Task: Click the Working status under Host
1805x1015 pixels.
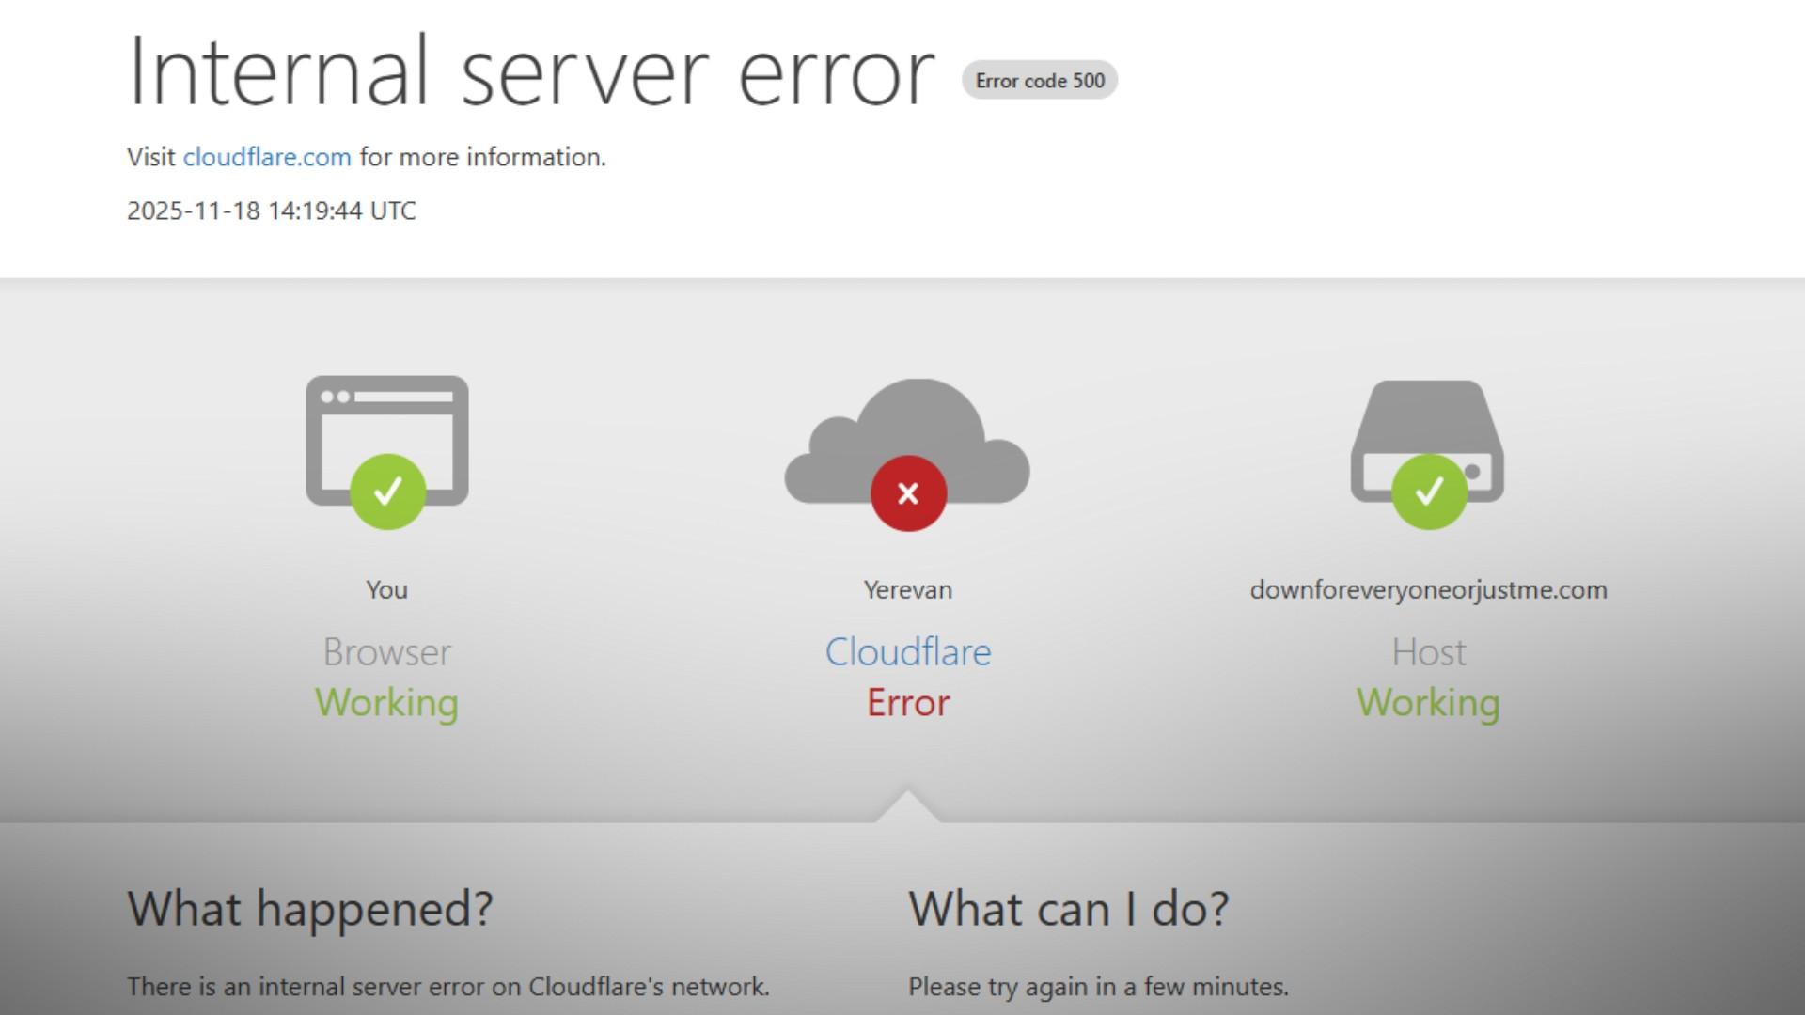Action: [x=1428, y=703]
